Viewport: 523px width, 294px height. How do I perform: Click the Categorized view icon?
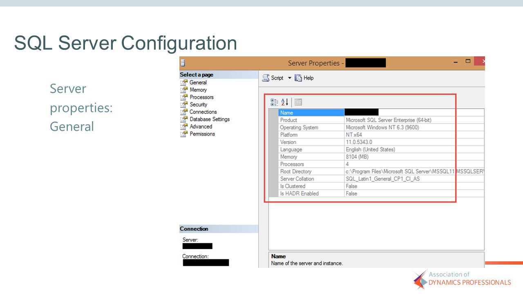(x=275, y=102)
